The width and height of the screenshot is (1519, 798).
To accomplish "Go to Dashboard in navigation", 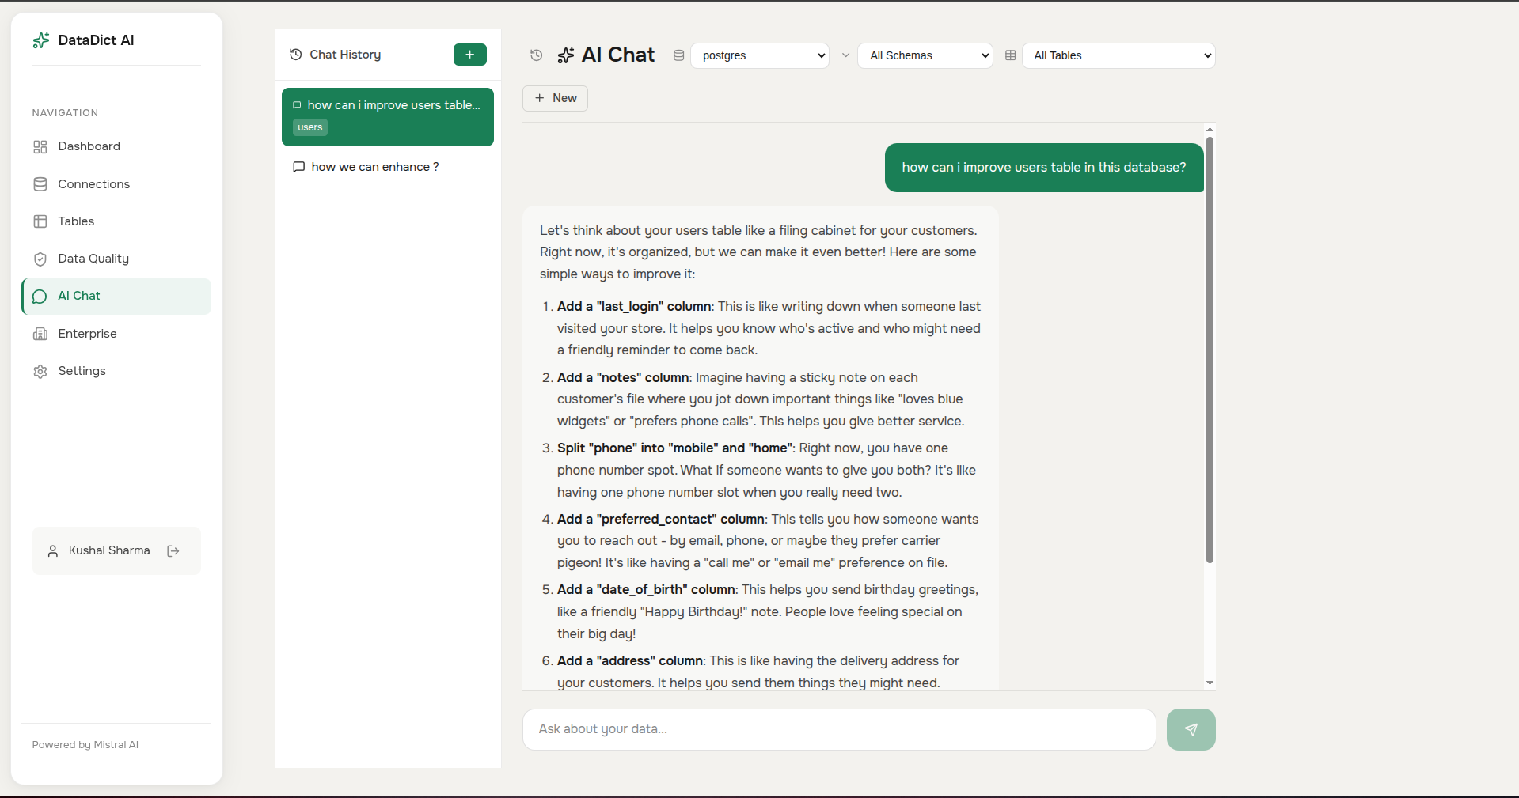I will [89, 146].
